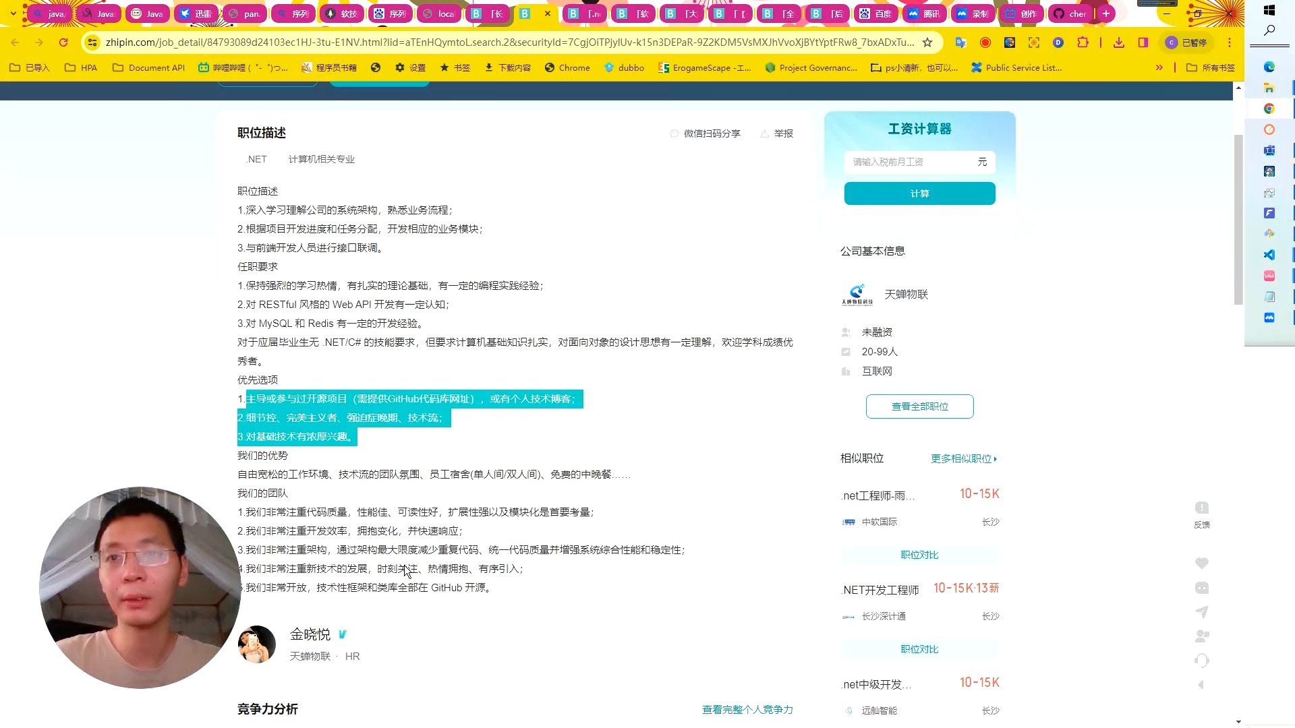Screen dimensions: 1295x728
Task: Expand 查看完整个人竞争力 analysis section
Action: pos(747,708)
